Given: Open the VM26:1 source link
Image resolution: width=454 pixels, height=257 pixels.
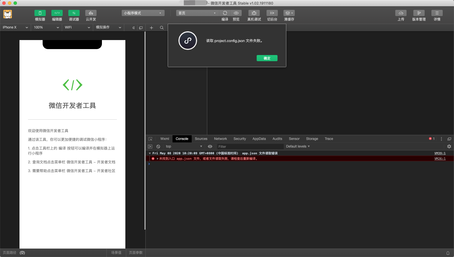Looking at the screenshot, I should coord(440,159).
